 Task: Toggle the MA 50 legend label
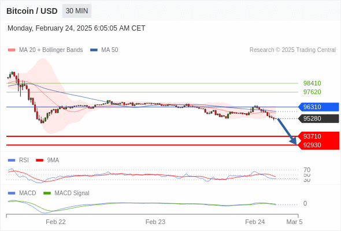coord(110,50)
